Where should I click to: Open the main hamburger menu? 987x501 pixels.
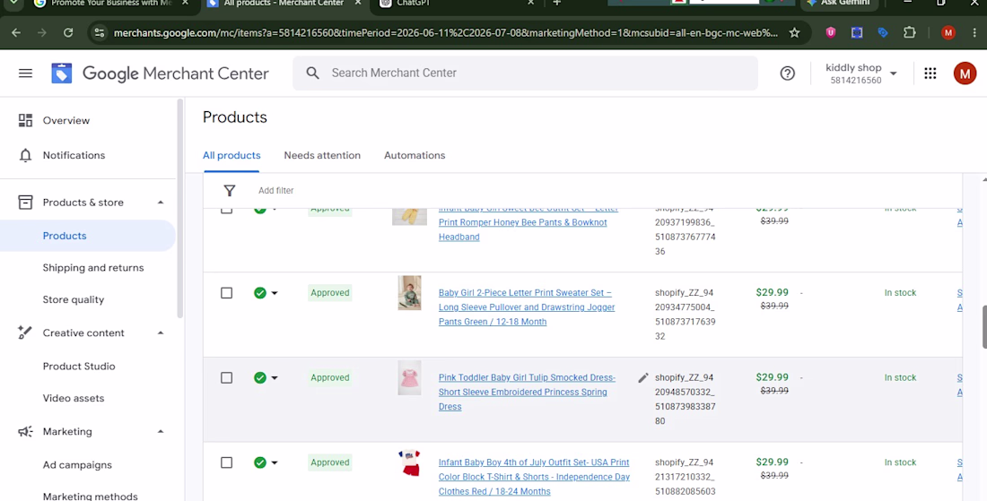tap(25, 73)
